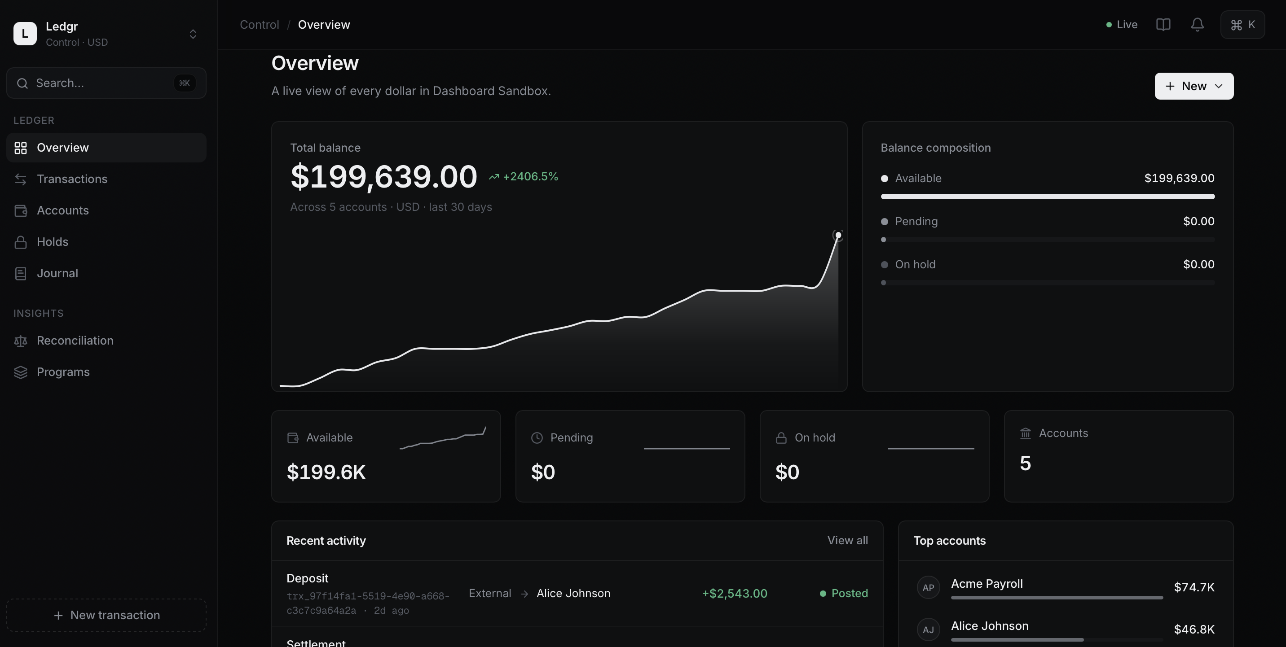Click the $74.7K Acme Payroll balance

tap(1194, 588)
